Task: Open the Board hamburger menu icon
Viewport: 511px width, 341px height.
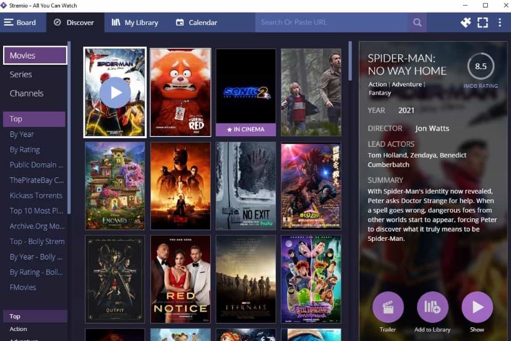Action: [x=9, y=22]
